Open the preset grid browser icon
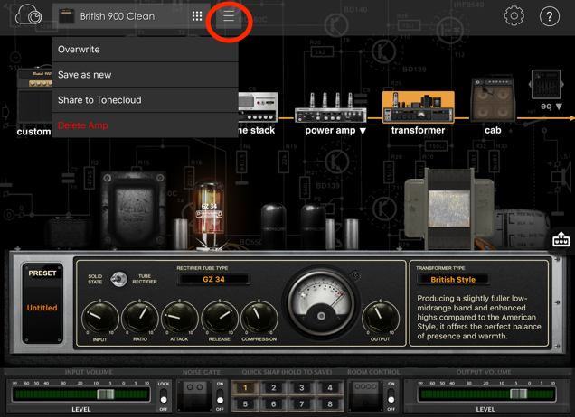575x417 pixels. (x=197, y=16)
